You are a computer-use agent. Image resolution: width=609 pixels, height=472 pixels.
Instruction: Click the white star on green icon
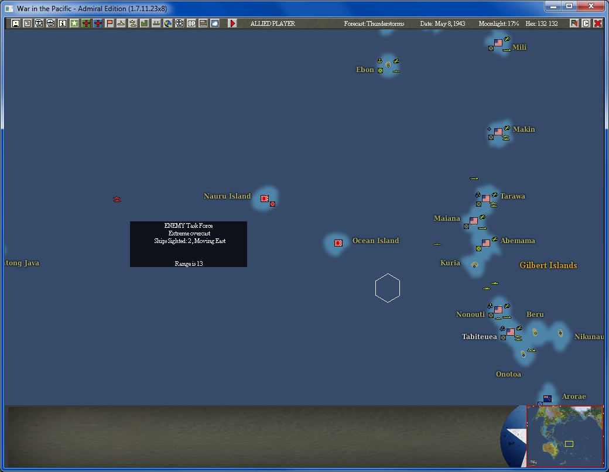(74, 23)
